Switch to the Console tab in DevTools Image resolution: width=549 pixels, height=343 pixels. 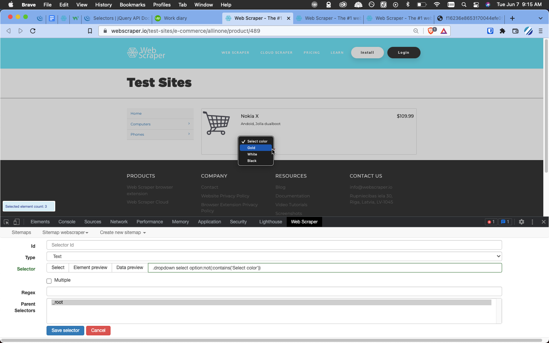[67, 221]
